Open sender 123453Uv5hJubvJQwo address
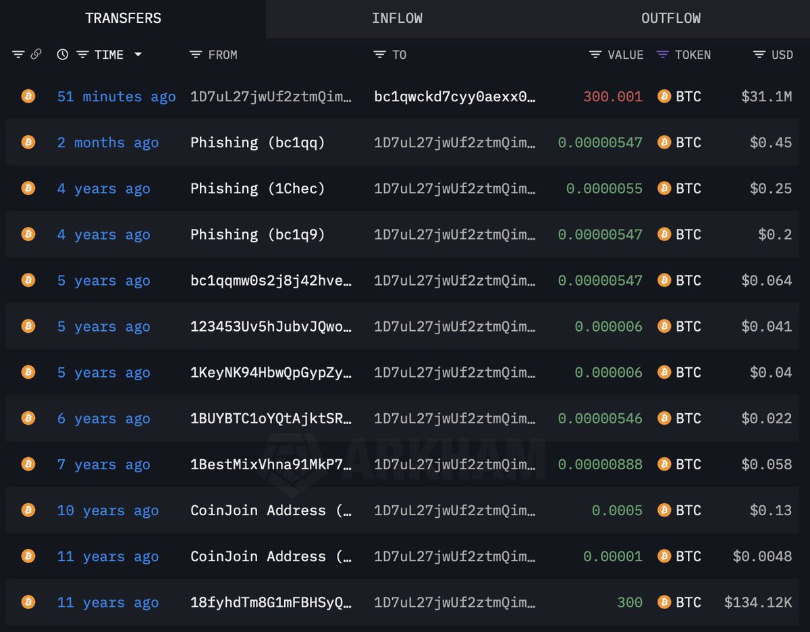Image resolution: width=810 pixels, height=632 pixels. tap(271, 326)
